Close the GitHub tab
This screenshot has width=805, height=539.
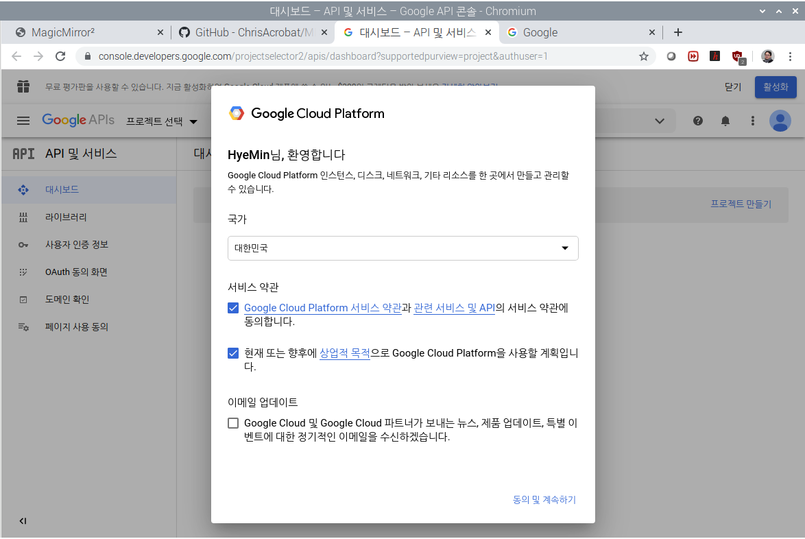(324, 32)
